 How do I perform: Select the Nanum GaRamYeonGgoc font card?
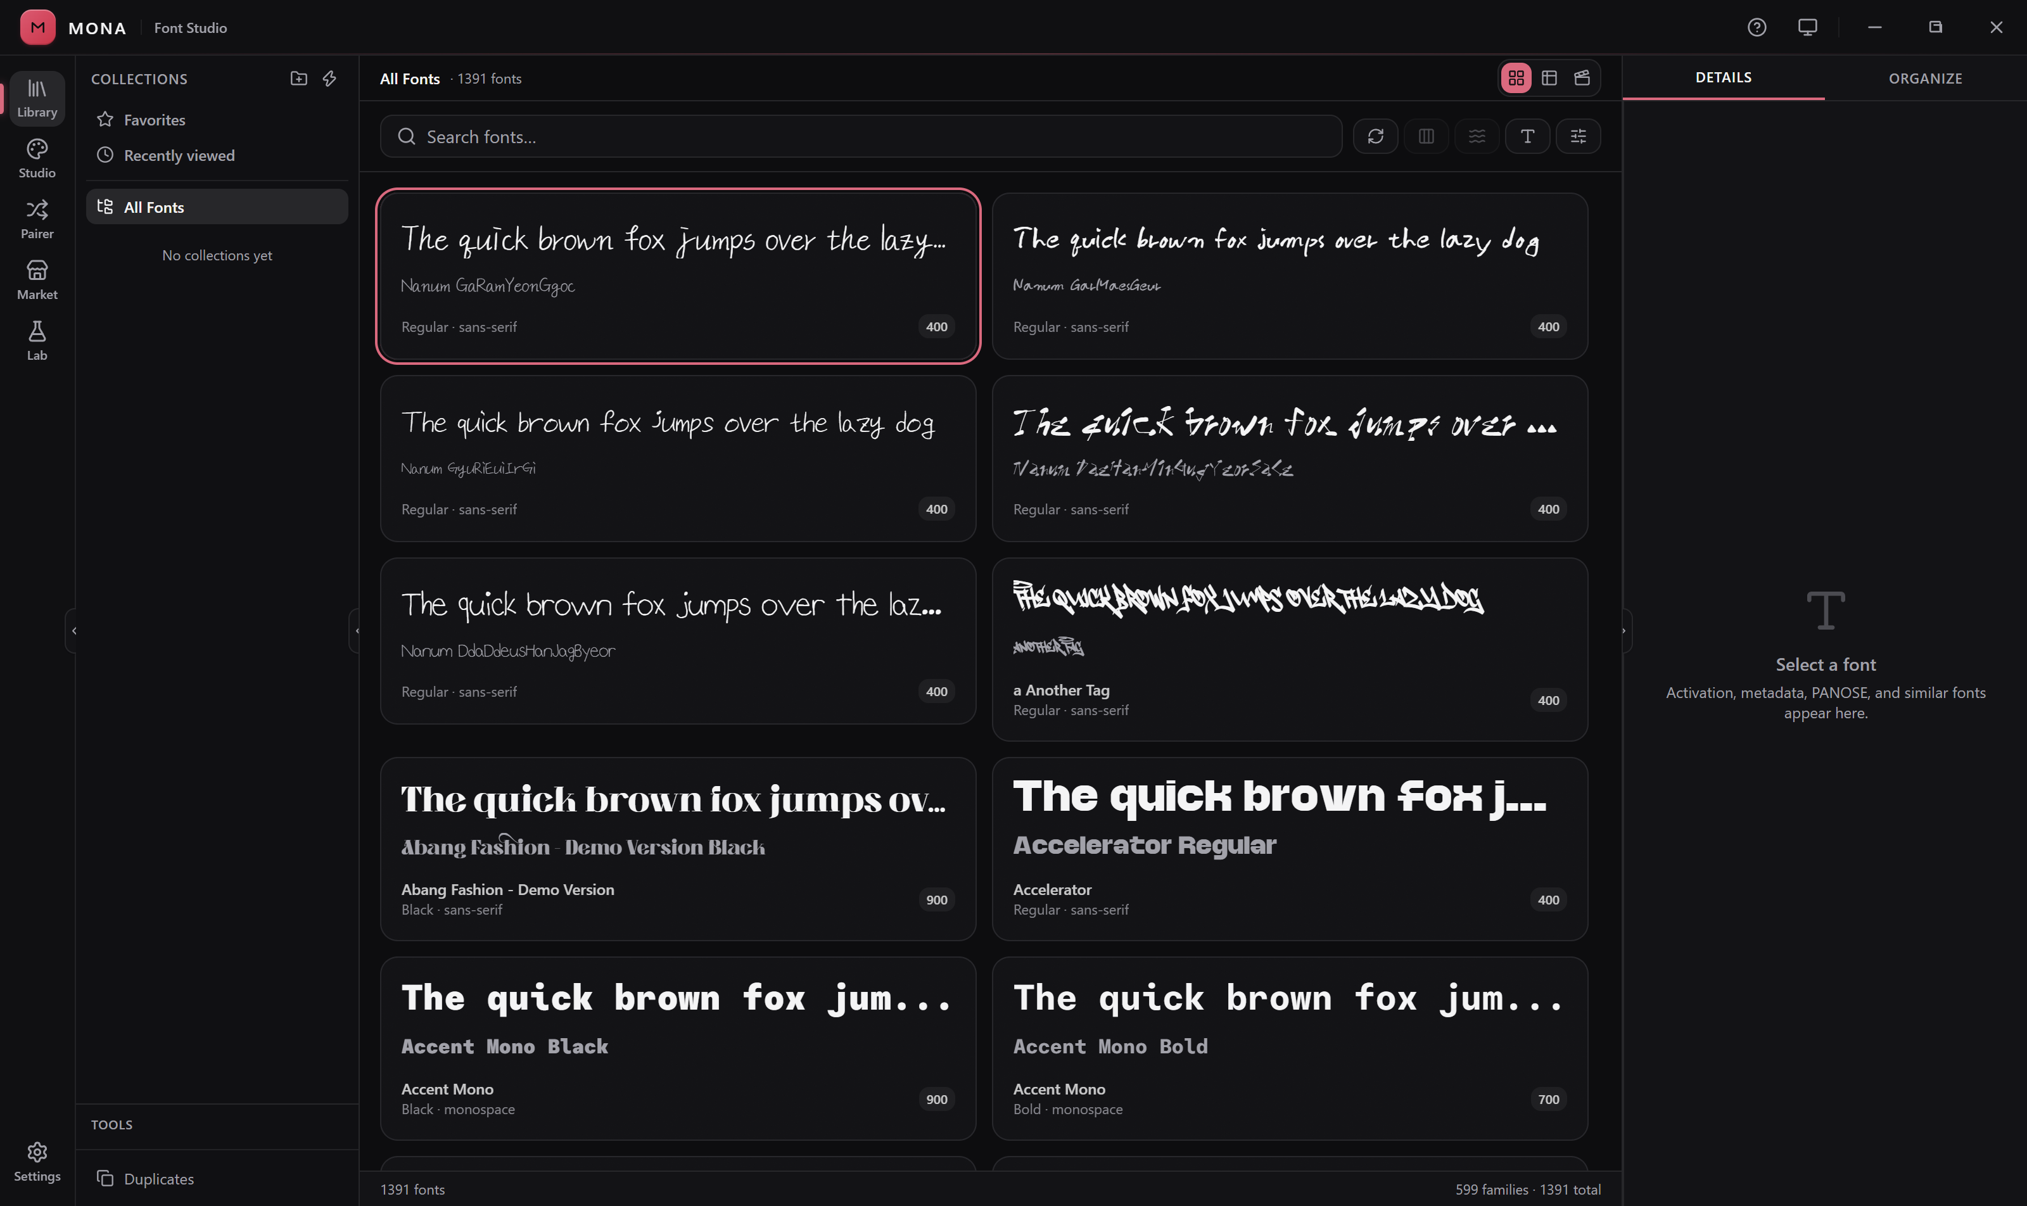tap(678, 276)
